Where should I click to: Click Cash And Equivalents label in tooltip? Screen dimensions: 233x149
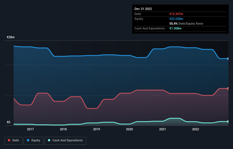click(150, 28)
